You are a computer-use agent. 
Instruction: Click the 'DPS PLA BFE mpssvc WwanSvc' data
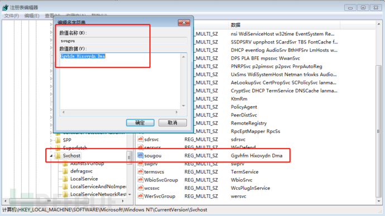coord(265,58)
